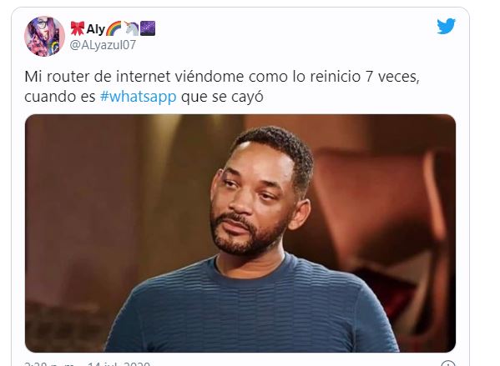Click the display name Aly
The height and width of the screenshot is (366, 500).
pyautogui.click(x=95, y=29)
